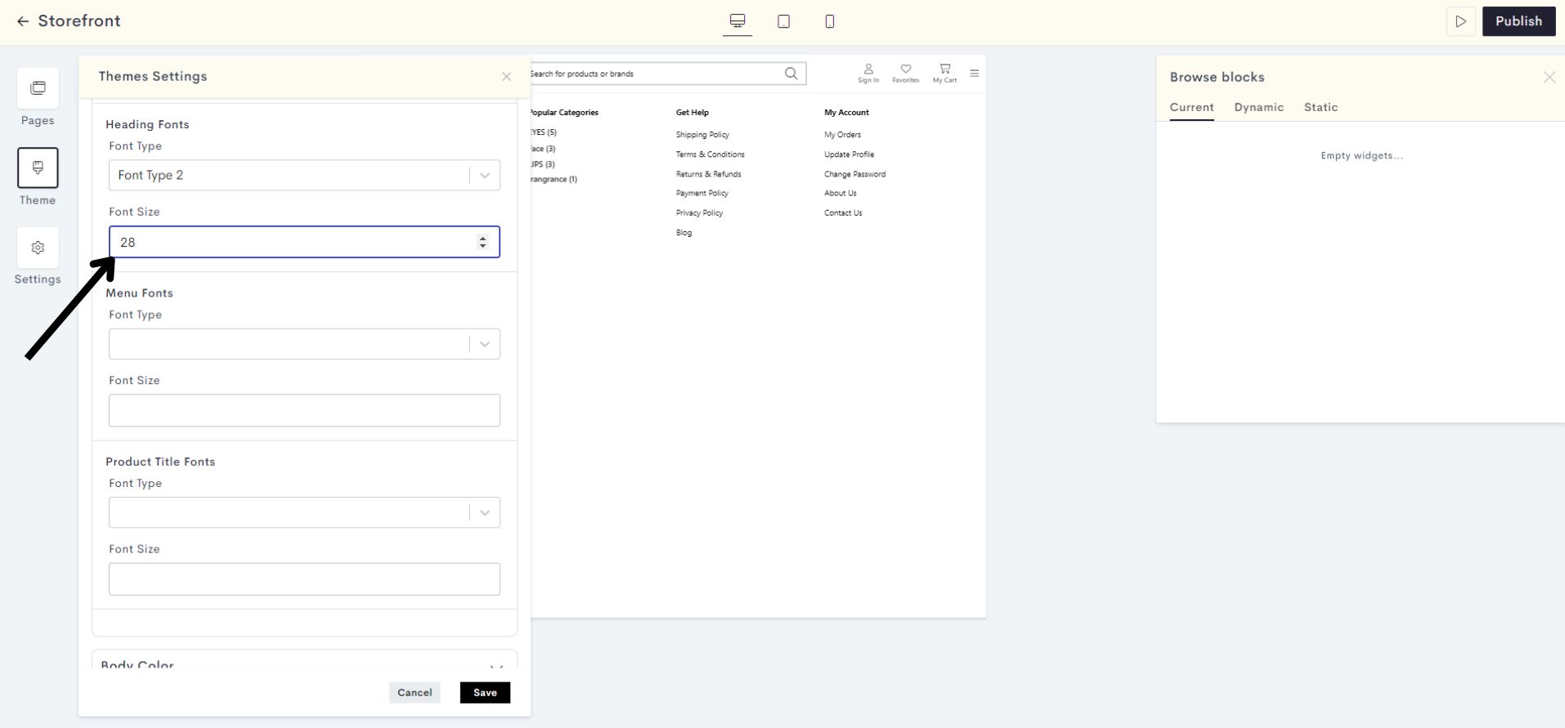Click the Get Help heading

(692, 113)
